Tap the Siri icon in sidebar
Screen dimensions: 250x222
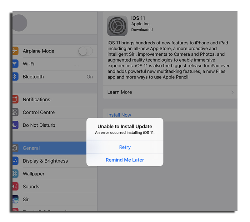15,199
